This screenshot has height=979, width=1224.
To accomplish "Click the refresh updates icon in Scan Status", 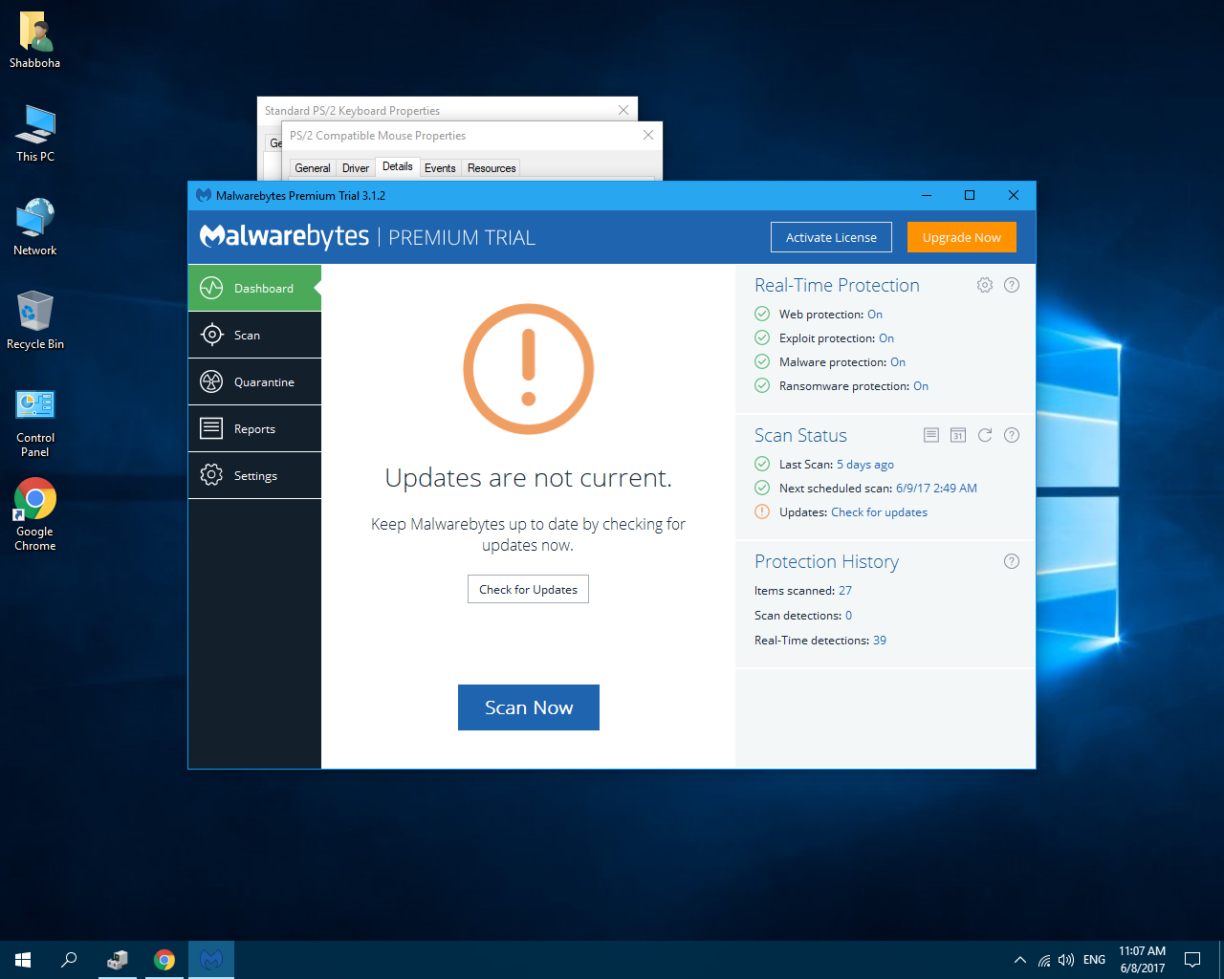I will coord(985,435).
